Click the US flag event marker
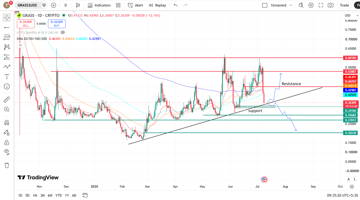The image size is (360, 200). click(x=264, y=179)
